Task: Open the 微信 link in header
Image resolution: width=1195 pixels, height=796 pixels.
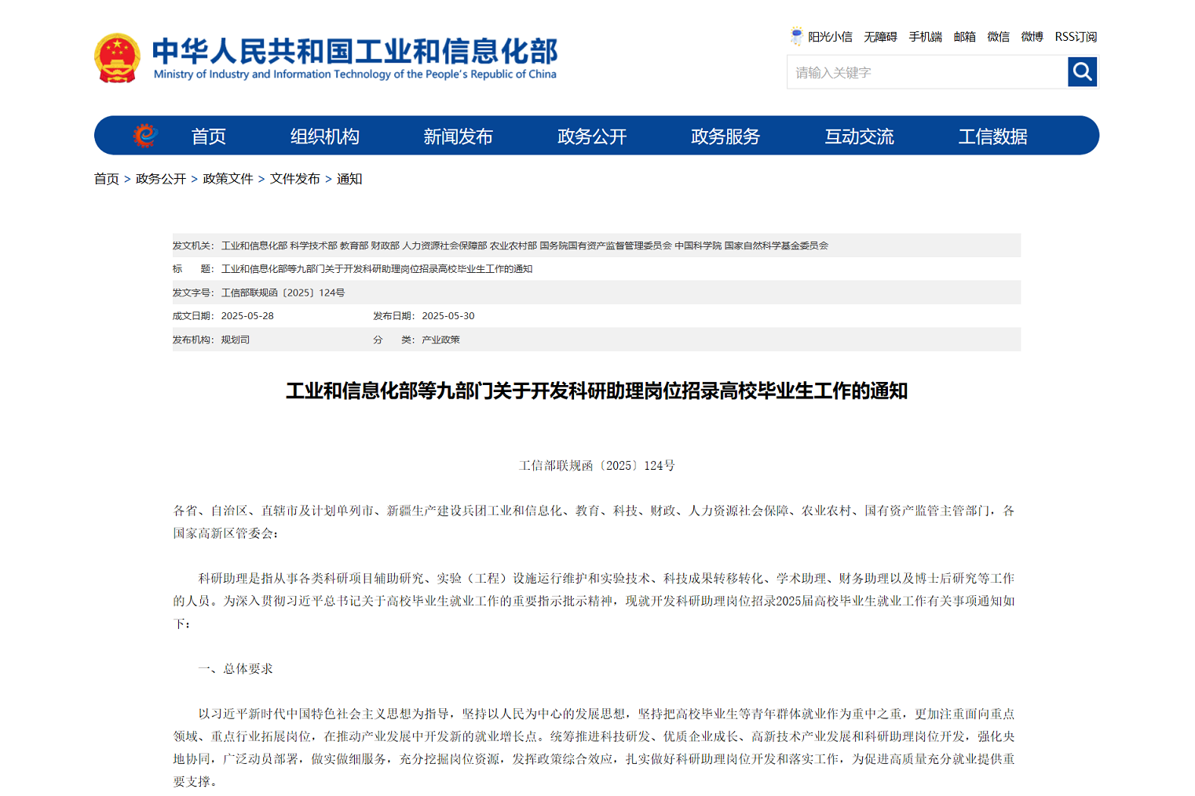Action: pos(998,37)
